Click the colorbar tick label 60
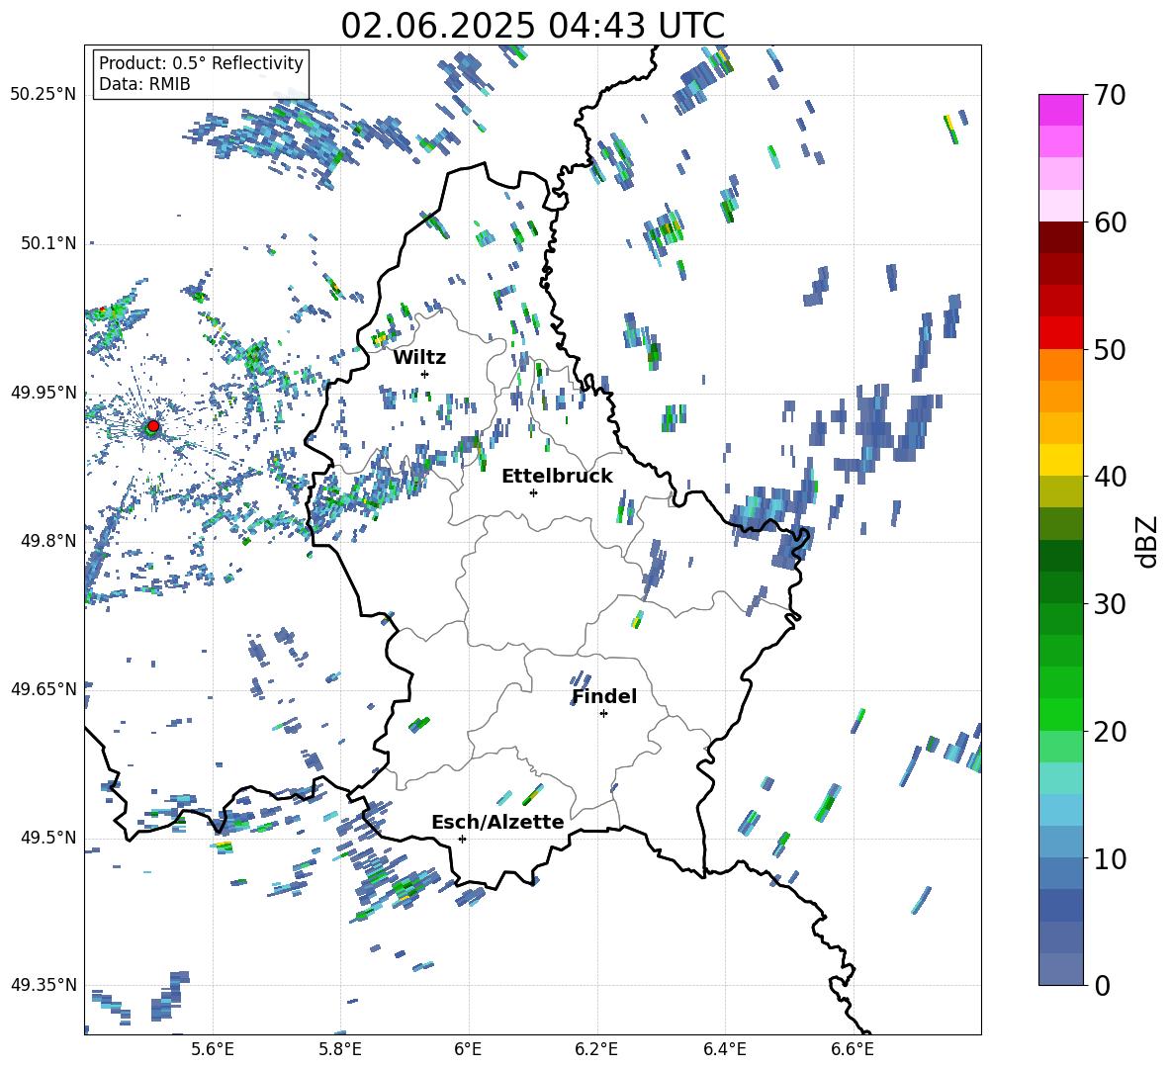1171x1069 pixels. click(1111, 223)
